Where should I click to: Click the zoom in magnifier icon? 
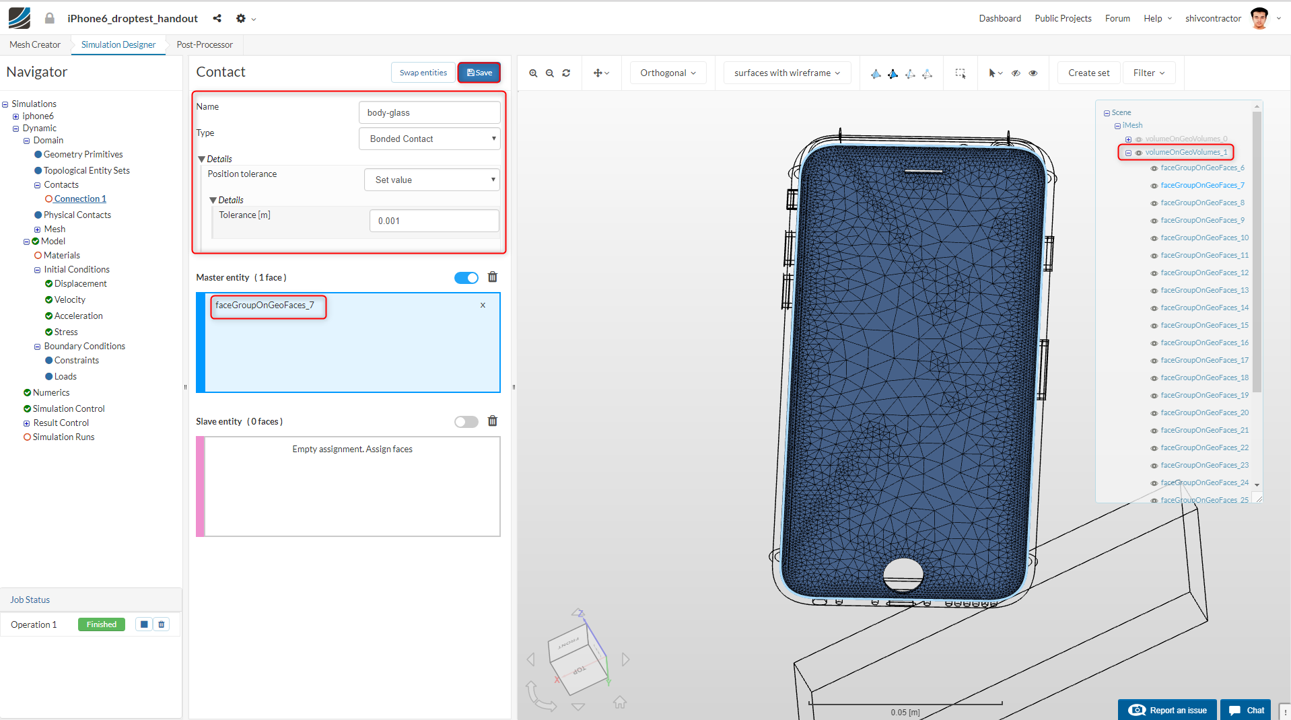pyautogui.click(x=533, y=73)
